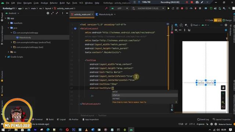Pause recording with the red pause icon
This screenshot has width=235, height=132.
click(x=187, y=2)
